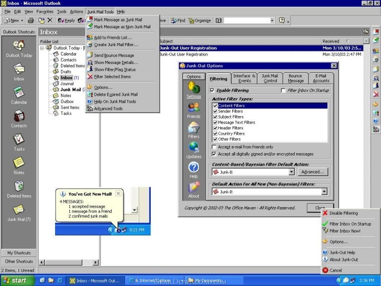
Task: Close the You've Got New Mail balloon
Action: [118, 193]
